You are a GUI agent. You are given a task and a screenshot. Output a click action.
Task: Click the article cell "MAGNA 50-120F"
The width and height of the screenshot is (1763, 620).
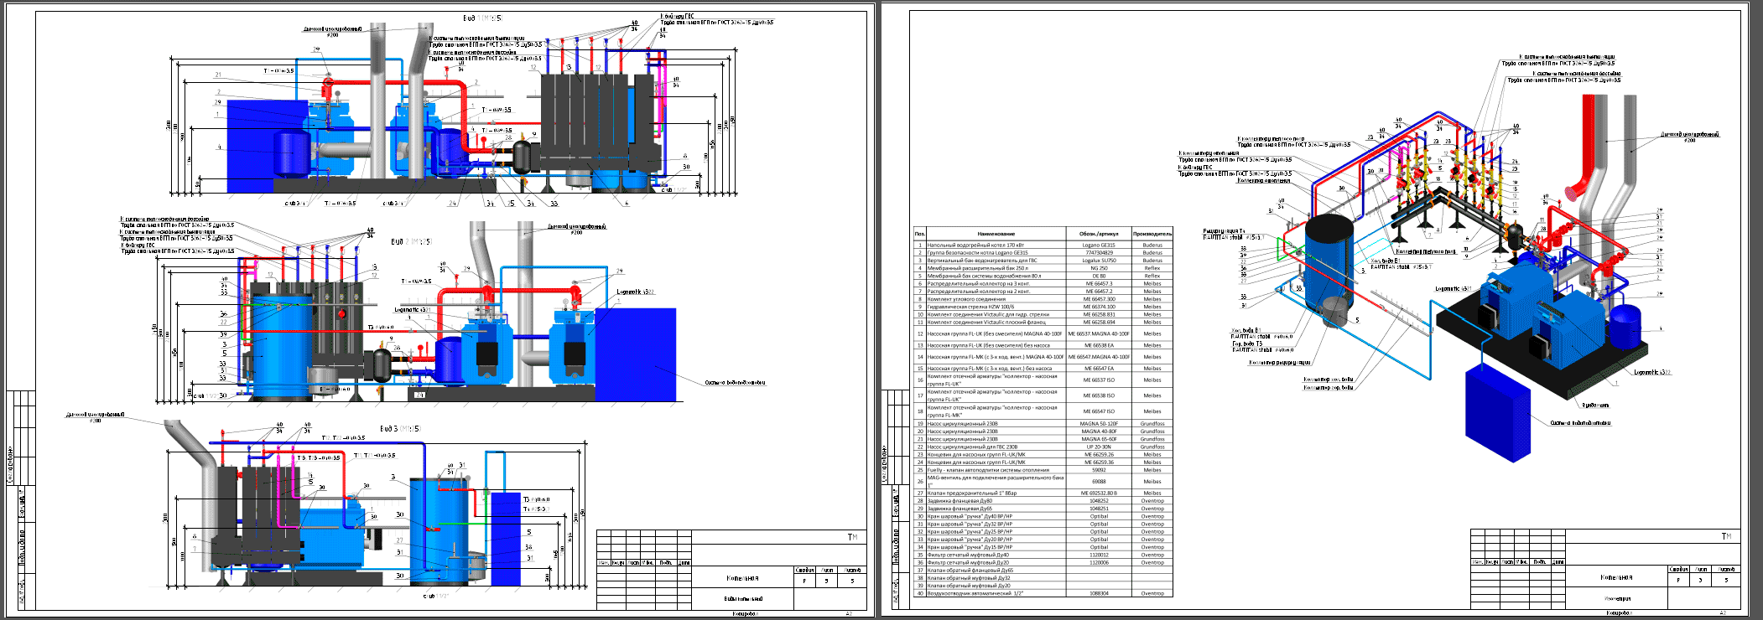click(1099, 424)
